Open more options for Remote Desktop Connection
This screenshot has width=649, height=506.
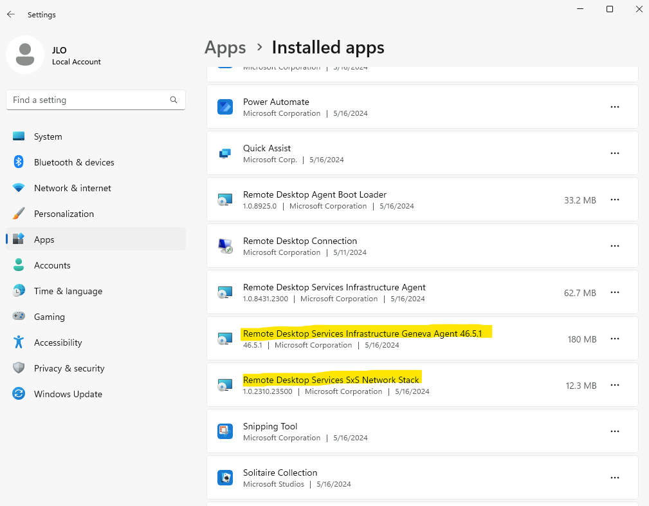615,246
